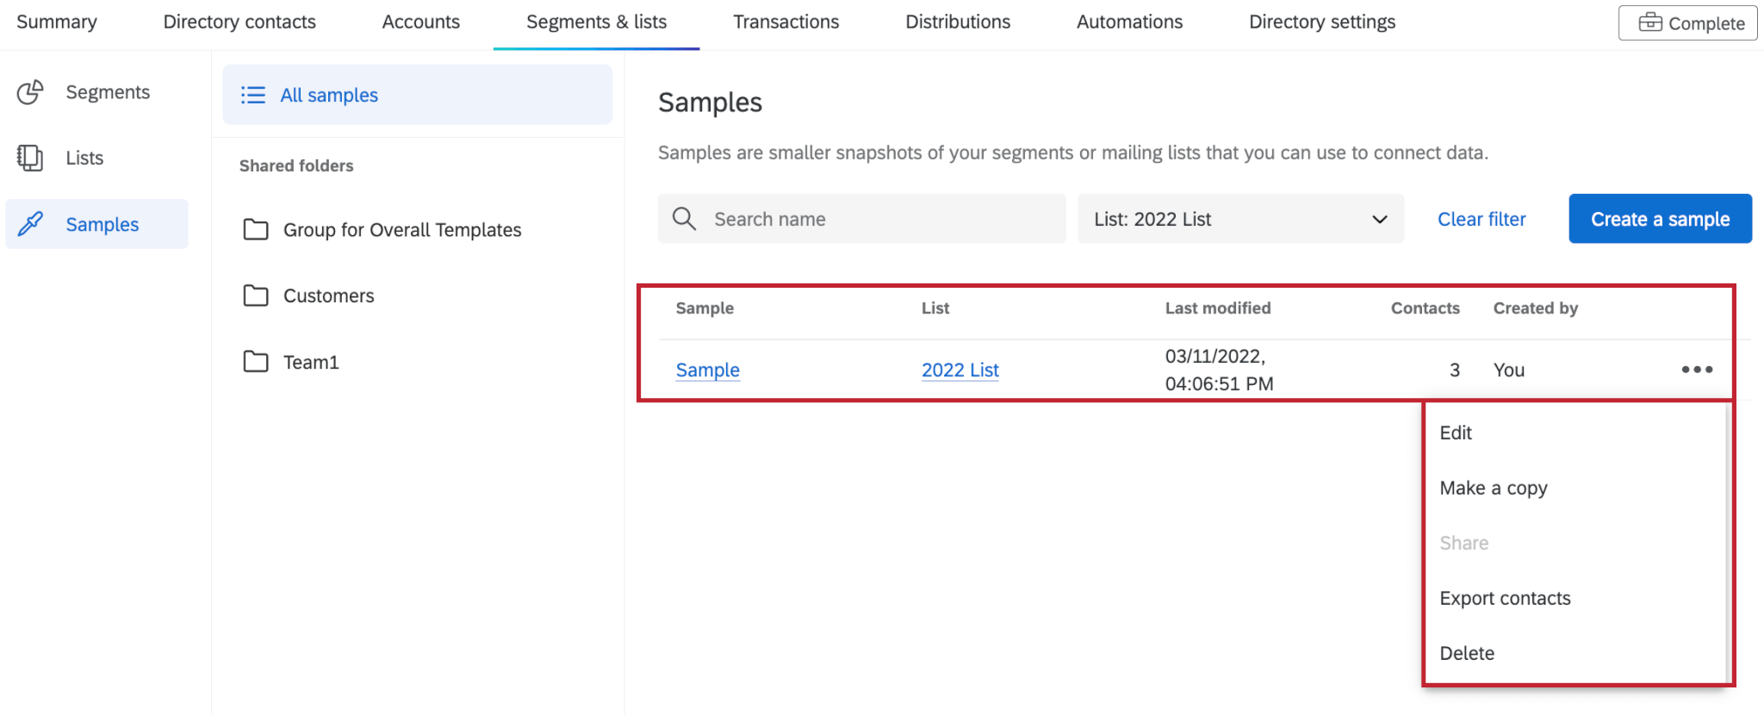Switch to the Directory contacts tab

click(x=239, y=22)
